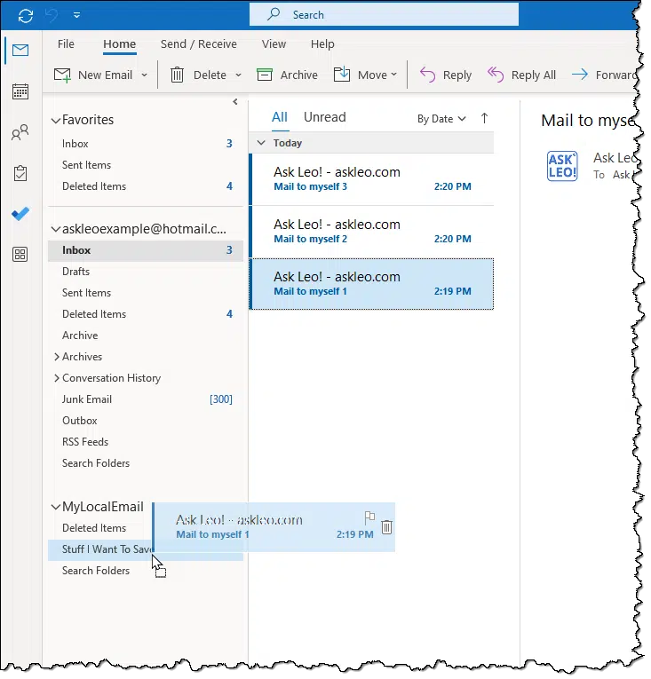Open Sent Items under Favorites
This screenshot has height=679, width=651.
pyautogui.click(x=145, y=165)
